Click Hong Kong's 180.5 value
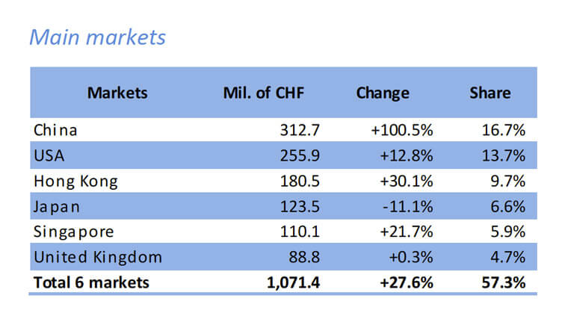 tap(300, 181)
